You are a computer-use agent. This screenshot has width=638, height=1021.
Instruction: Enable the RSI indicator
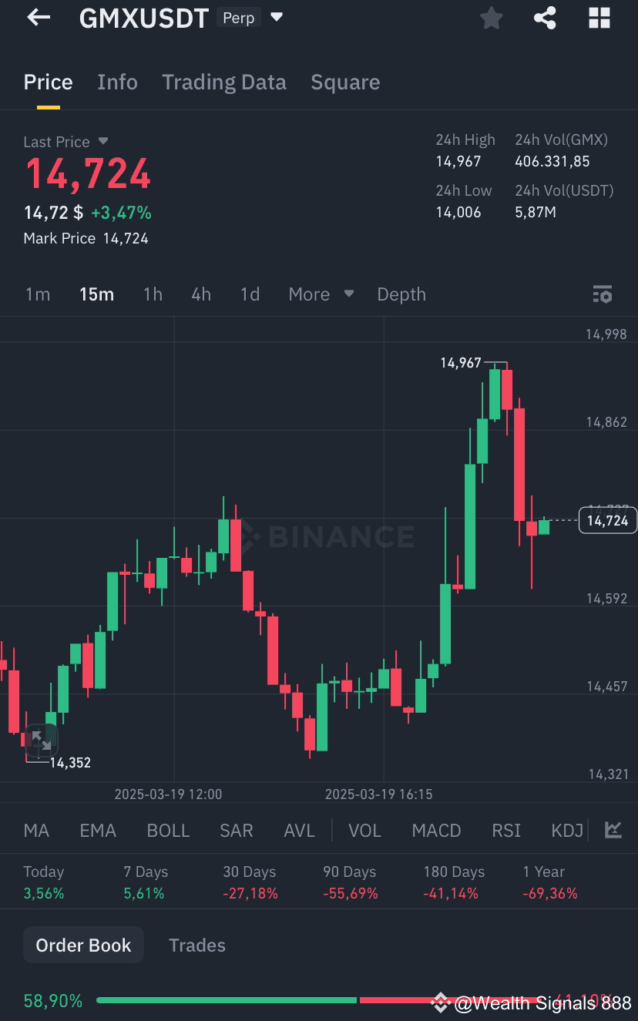[506, 830]
